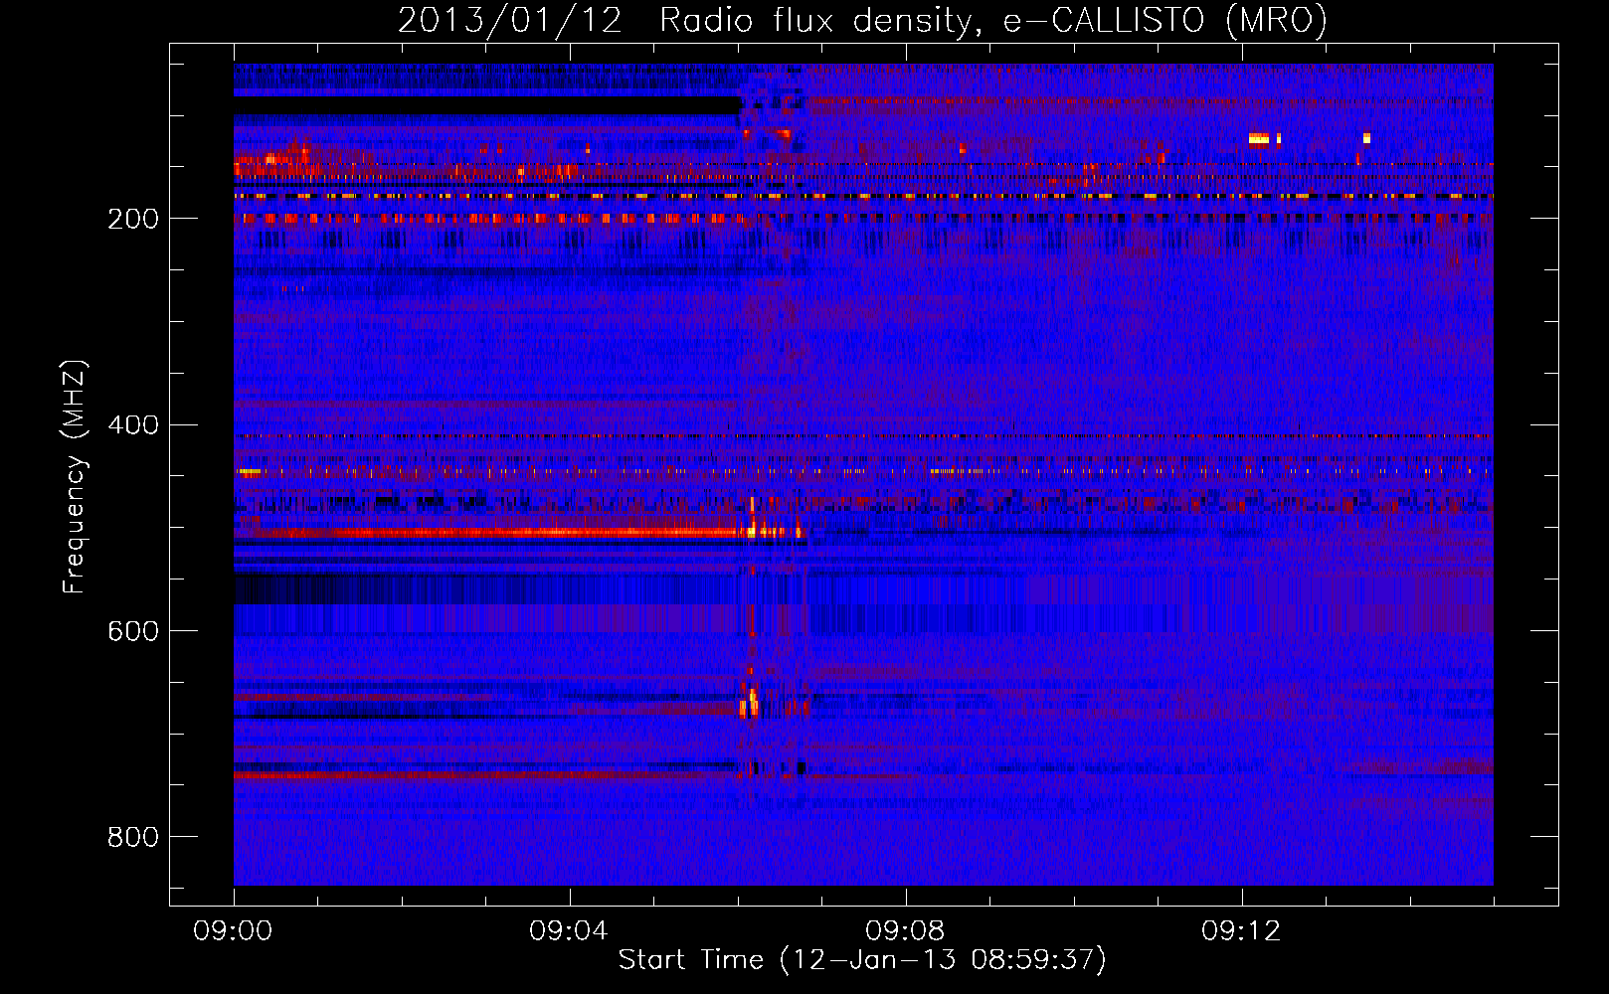This screenshot has width=1609, height=994.
Task: Click the 09:00 time tick label
Action: (233, 931)
